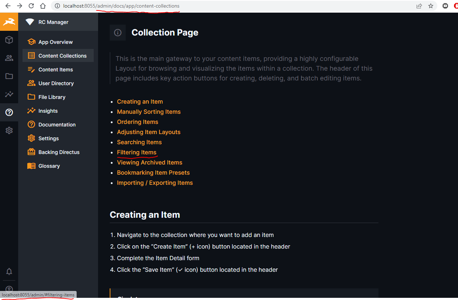This screenshot has width=458, height=300.
Task: Click browser back arrow
Action: pyautogui.click(x=8, y=6)
